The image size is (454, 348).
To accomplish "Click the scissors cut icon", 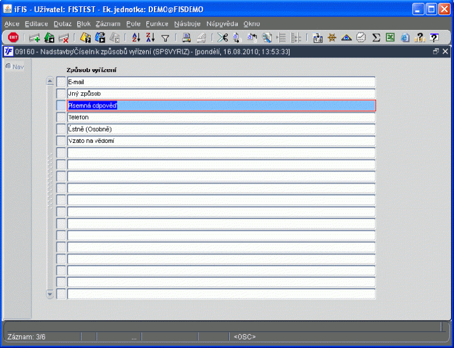I will (223, 38).
